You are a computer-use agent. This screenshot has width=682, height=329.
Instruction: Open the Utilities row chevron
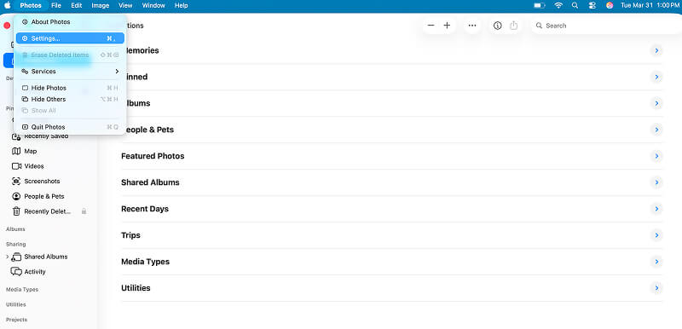tap(656, 288)
